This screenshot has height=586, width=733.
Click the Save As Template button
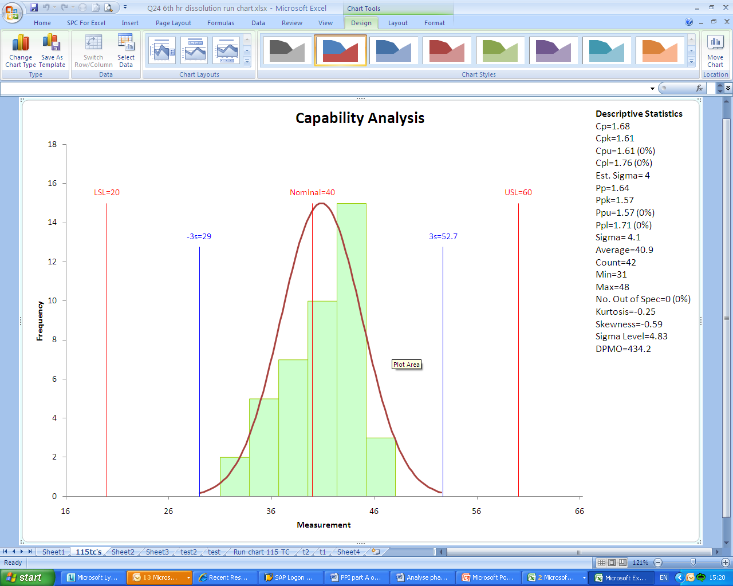(x=52, y=50)
